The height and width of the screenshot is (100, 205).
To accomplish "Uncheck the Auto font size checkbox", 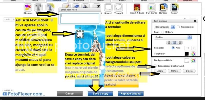I will click(x=173, y=48).
